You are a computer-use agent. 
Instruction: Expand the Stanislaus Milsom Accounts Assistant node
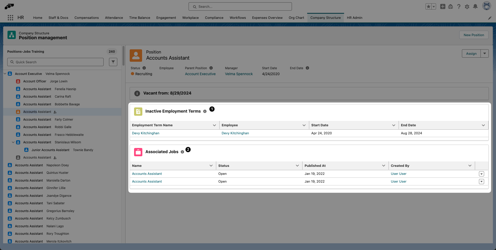13,142
